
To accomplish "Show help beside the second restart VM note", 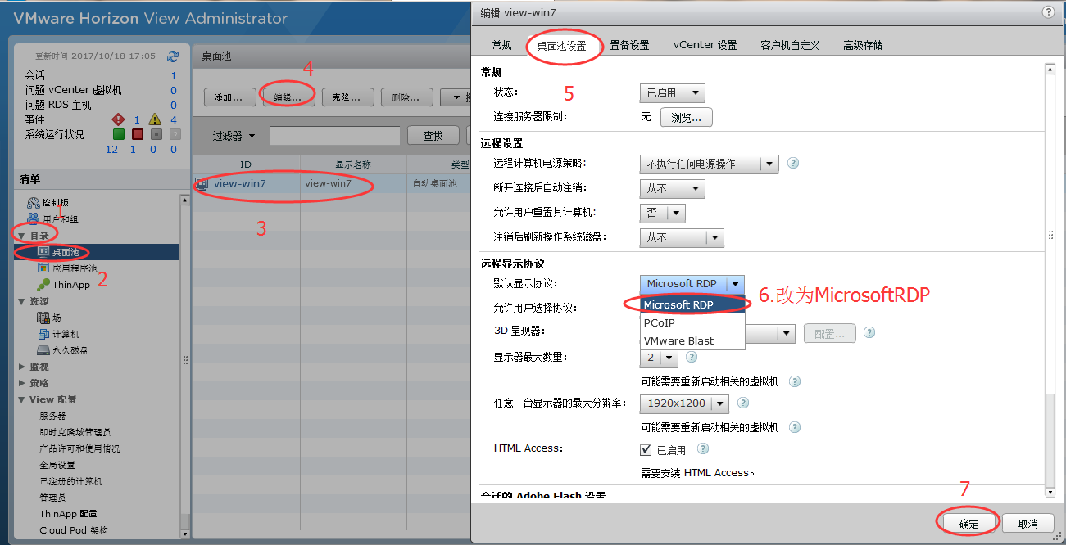I will (x=794, y=427).
